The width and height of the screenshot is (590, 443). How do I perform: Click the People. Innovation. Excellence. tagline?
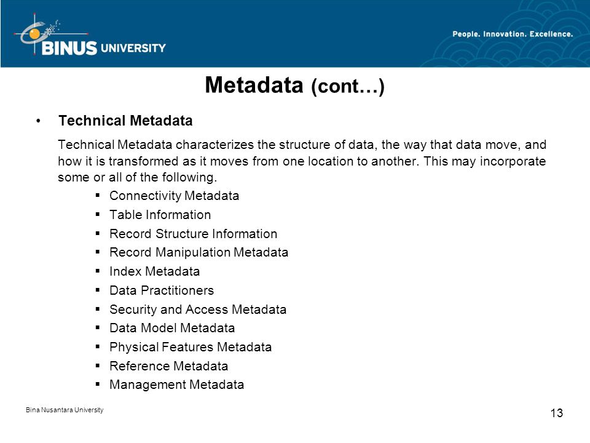pos(513,34)
